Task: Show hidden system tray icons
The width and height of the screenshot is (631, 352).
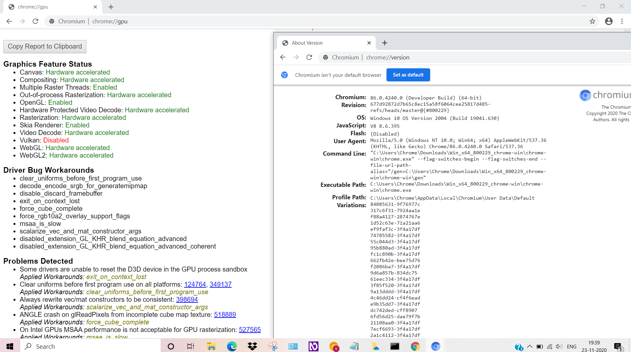Action: click(529, 346)
